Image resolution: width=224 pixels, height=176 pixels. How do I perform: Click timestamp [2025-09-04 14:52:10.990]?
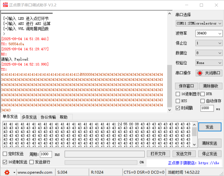25,64
